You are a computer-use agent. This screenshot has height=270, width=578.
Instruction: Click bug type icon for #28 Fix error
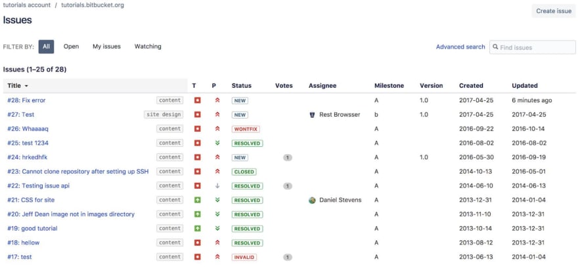(x=197, y=100)
